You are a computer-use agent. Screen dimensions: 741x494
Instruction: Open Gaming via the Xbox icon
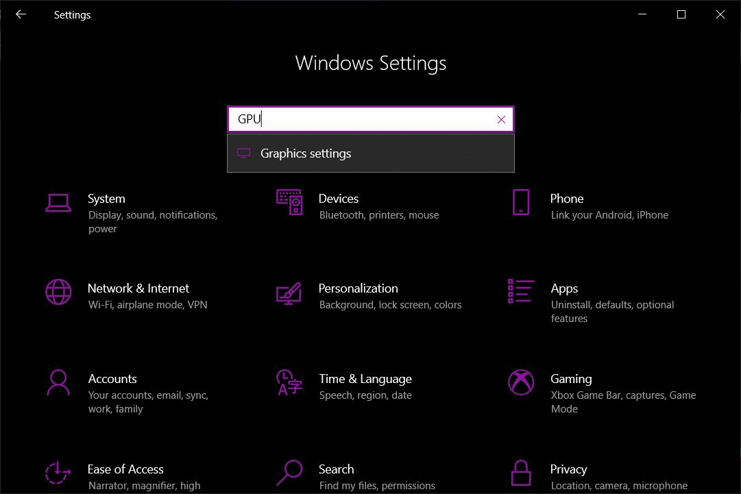coord(521,382)
